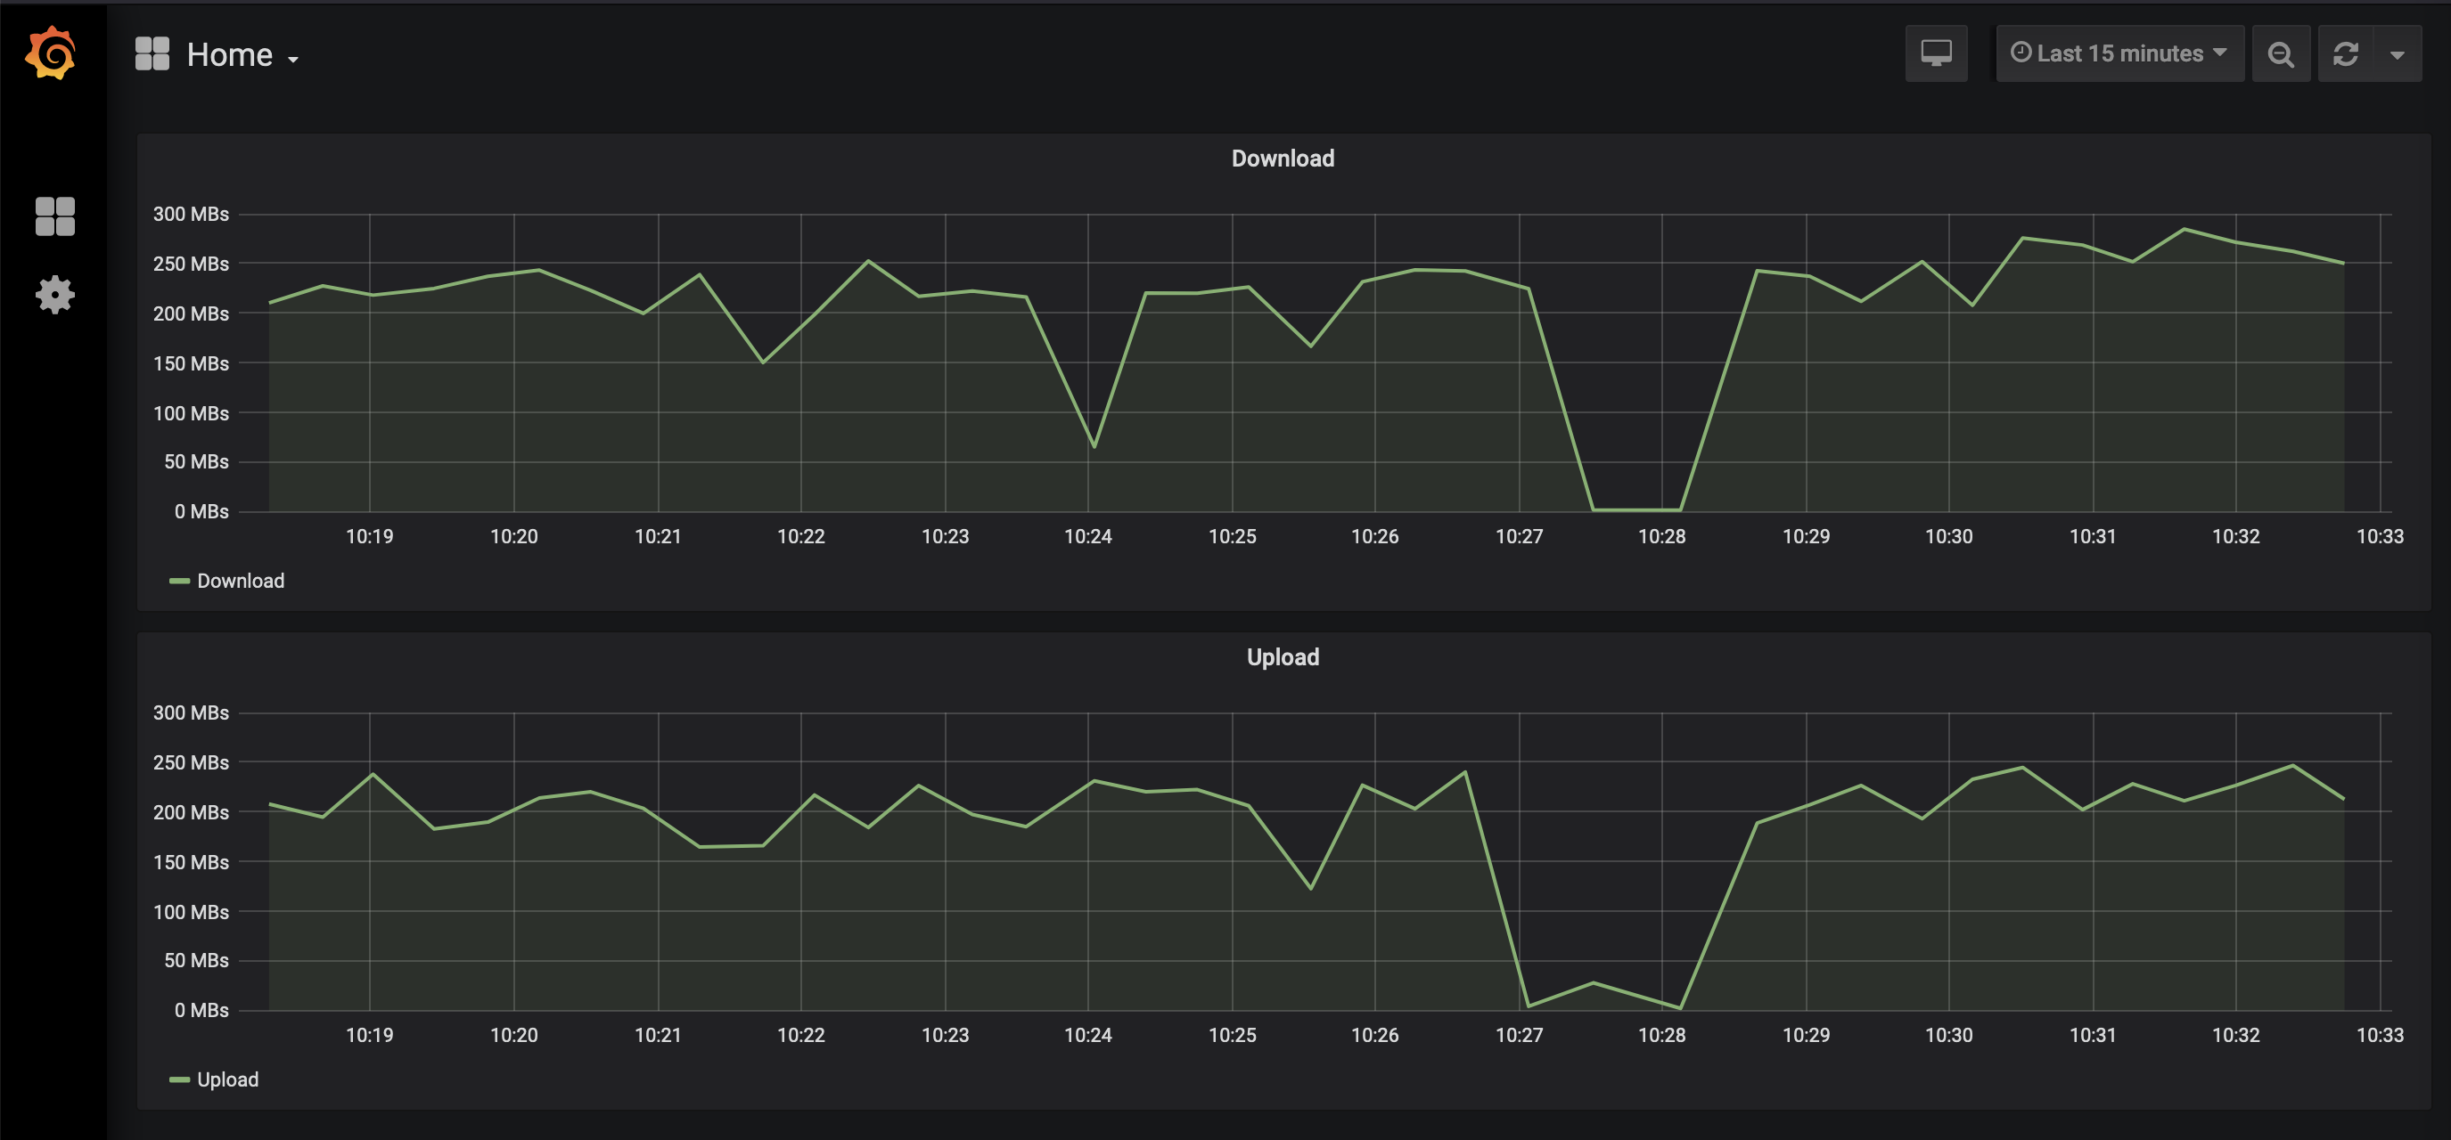Screen dimensions: 2451x1140
Task: Open the Upload panel title menu
Action: (x=1282, y=657)
